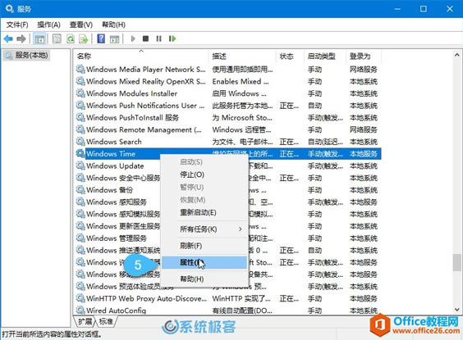The image size is (463, 340).
Task: Click the Stop Service square icon
Action: [x=145, y=39]
